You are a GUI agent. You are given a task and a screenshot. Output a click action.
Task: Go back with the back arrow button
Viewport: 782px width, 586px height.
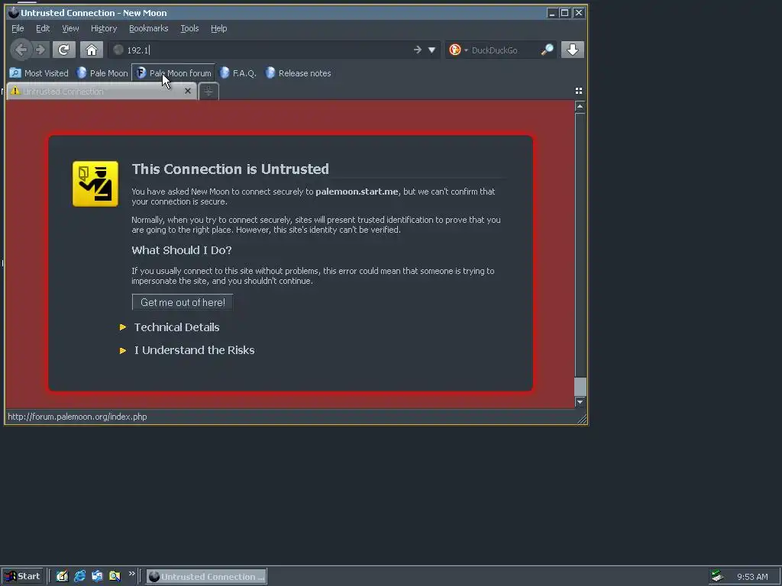pyautogui.click(x=21, y=50)
